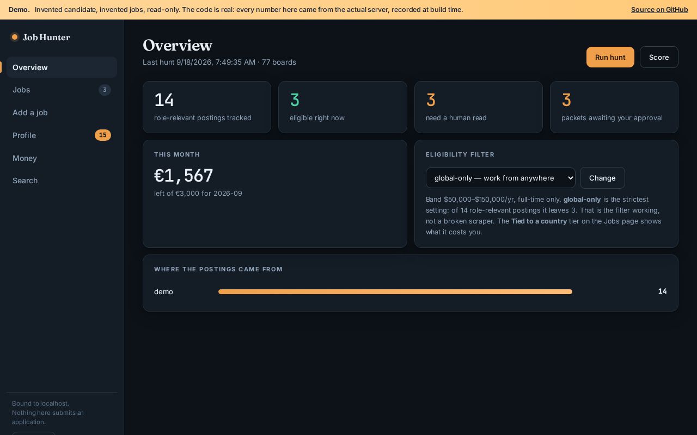This screenshot has width=697, height=435.
Task: Click the 'demo' source label
Action: pos(163,291)
